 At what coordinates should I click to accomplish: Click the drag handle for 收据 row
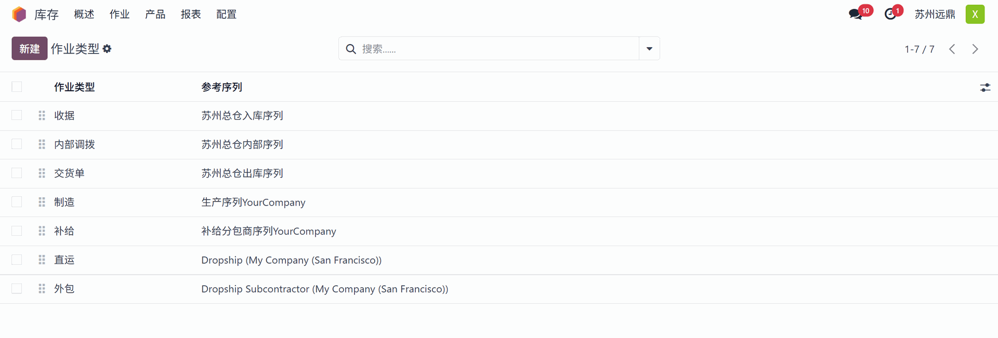42,115
